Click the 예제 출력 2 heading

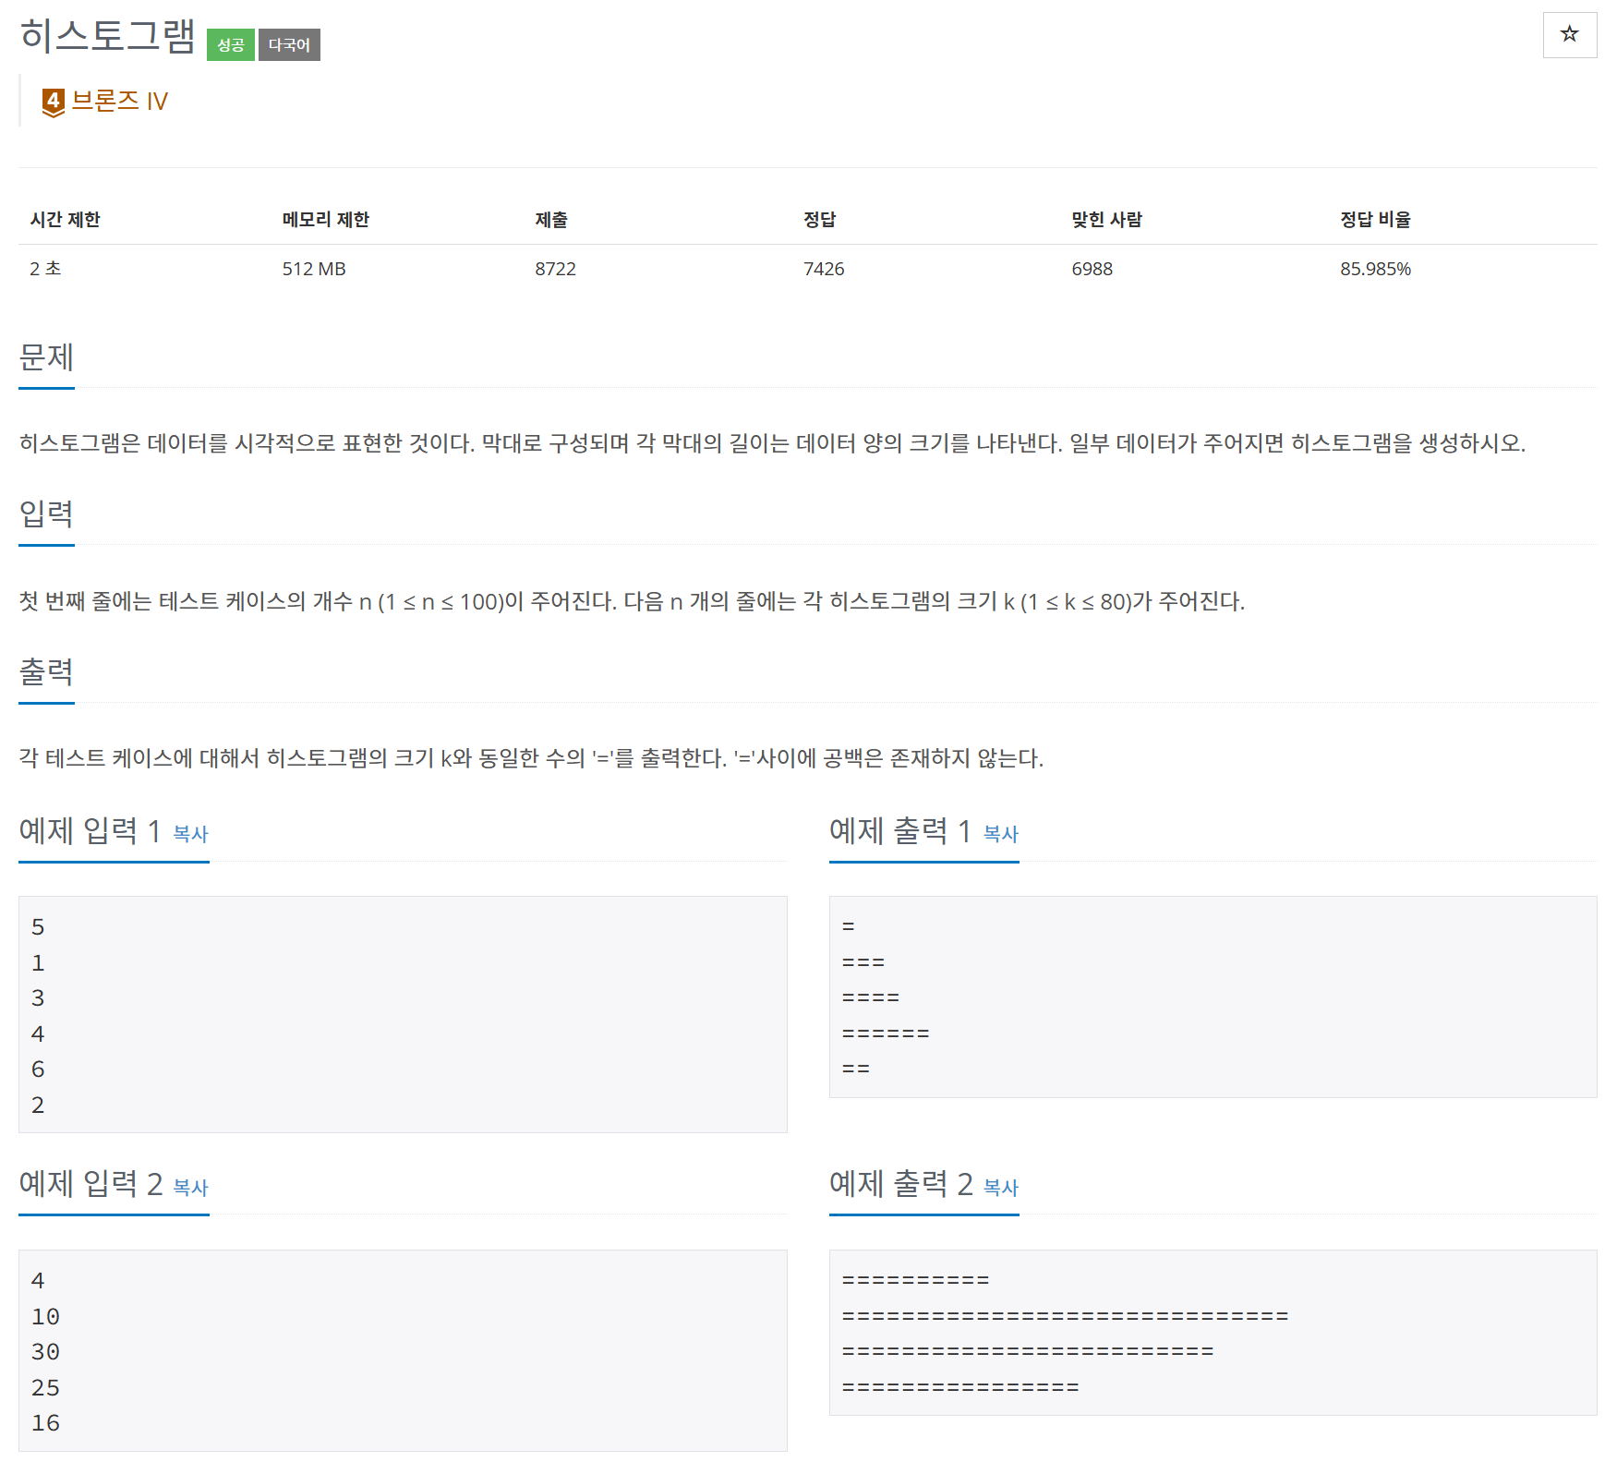(900, 1183)
